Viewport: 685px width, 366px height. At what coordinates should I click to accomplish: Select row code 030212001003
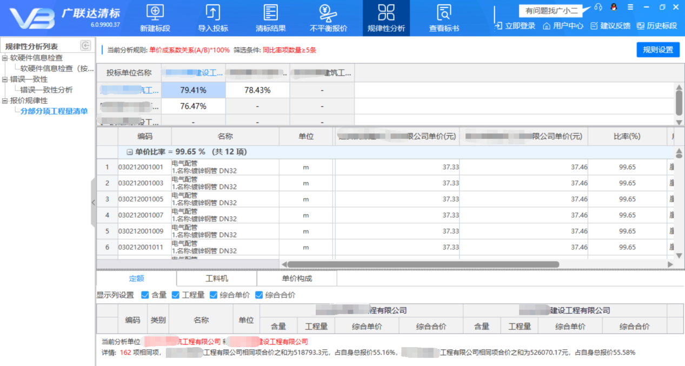pyautogui.click(x=141, y=184)
